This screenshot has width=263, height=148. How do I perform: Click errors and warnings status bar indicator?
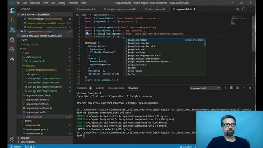[x=30, y=146]
